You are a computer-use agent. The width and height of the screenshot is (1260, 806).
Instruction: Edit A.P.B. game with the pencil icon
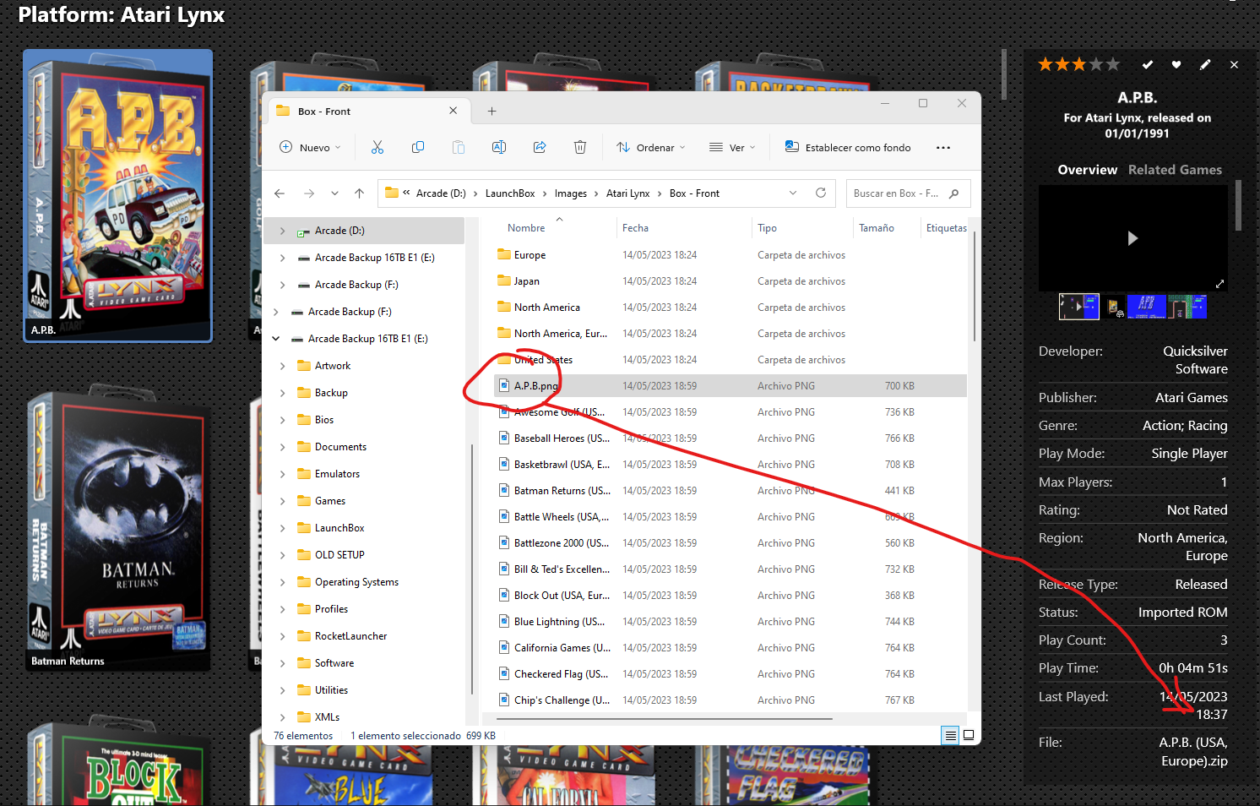coord(1205,64)
